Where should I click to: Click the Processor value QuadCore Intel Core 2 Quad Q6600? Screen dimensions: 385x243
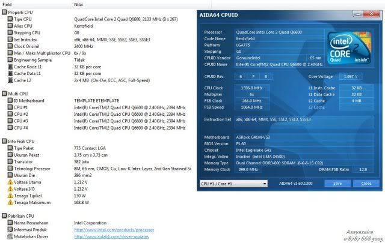point(279,32)
